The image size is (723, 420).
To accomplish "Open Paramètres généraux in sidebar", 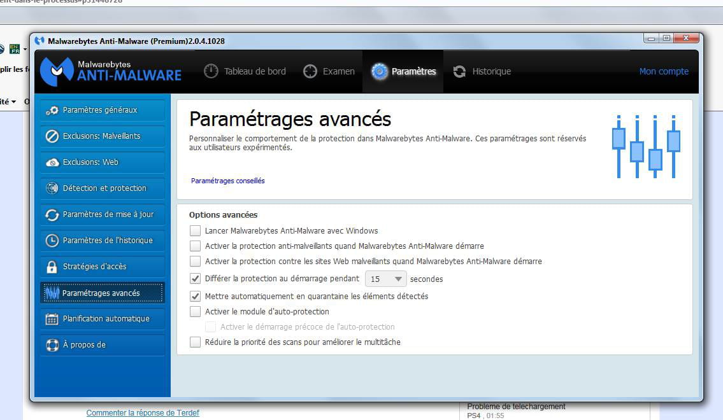I will 103,111.
